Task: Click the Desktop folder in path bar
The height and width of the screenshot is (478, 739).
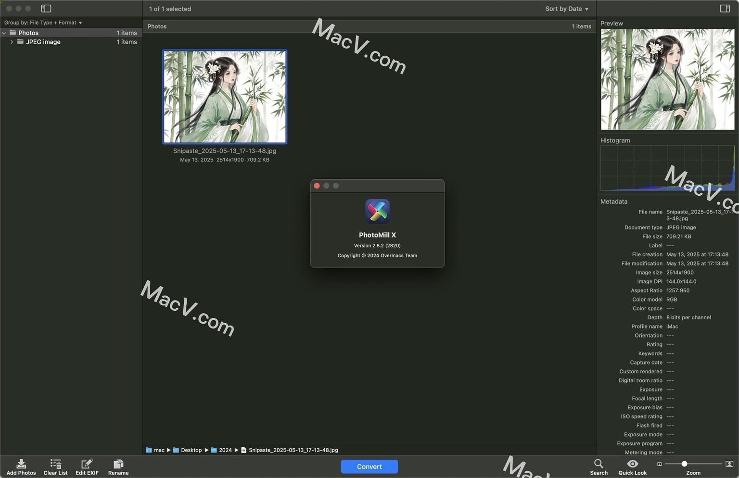Action: [176, 450]
